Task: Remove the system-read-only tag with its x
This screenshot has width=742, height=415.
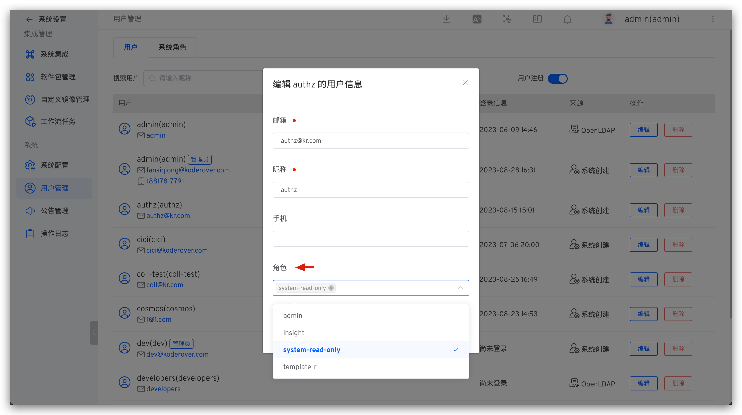Action: coord(331,288)
